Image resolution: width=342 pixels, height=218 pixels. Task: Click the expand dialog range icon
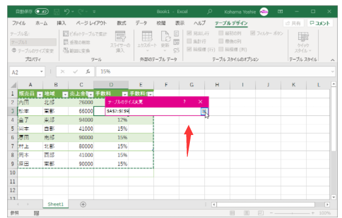click(204, 112)
